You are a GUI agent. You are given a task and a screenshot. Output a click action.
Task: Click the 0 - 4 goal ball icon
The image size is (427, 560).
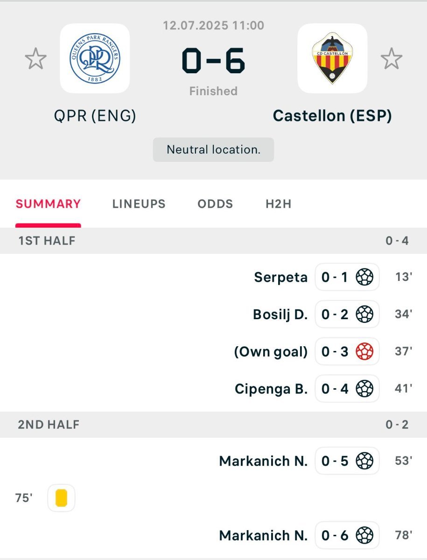coord(364,388)
